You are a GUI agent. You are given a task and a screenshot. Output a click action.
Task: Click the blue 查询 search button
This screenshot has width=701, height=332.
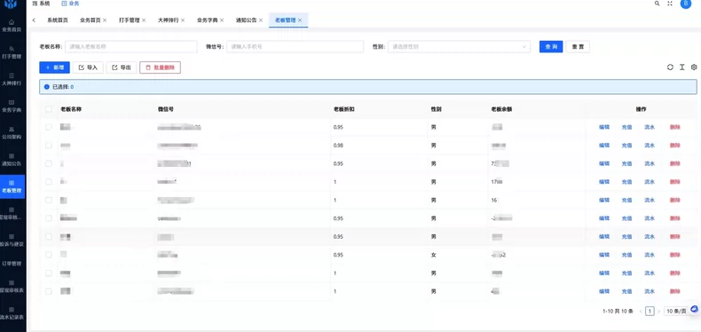(x=551, y=46)
